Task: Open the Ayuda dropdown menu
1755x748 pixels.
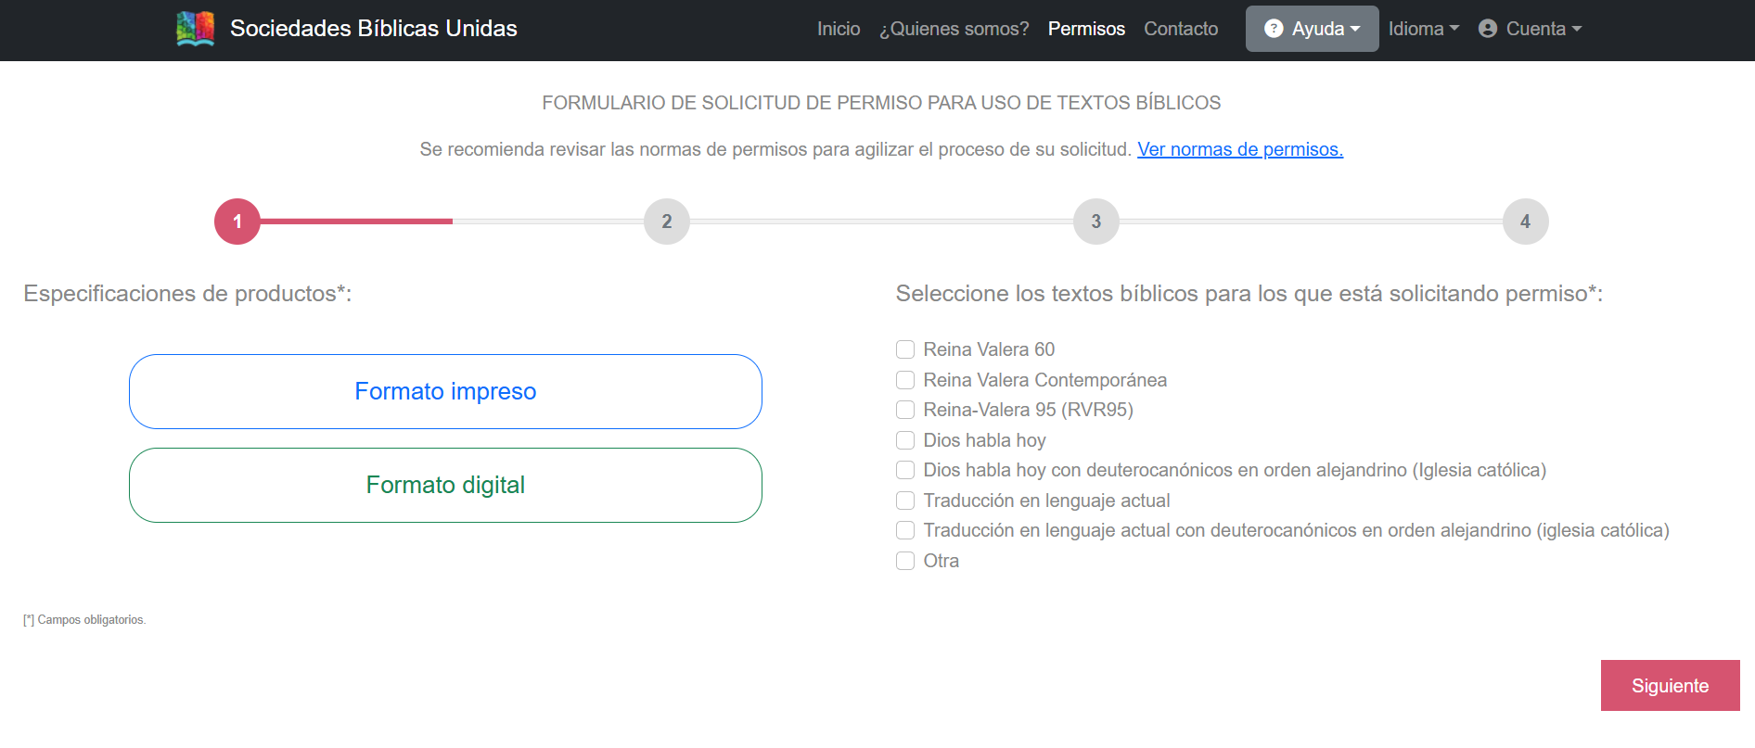Action: 1312,29
